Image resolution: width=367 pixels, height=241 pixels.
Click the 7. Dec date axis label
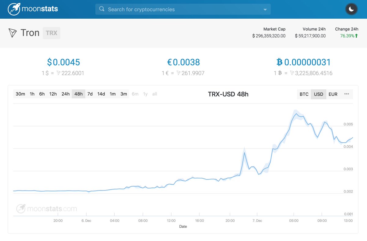pyautogui.click(x=257, y=220)
